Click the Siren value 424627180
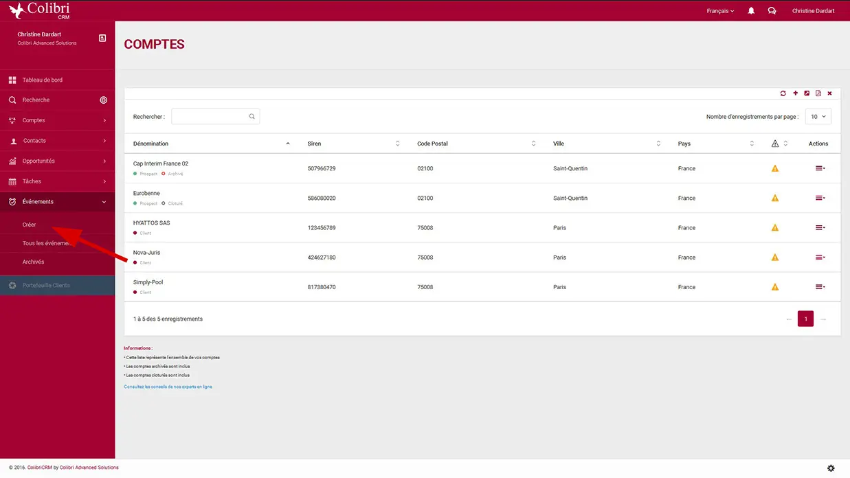The height and width of the screenshot is (478, 850). coord(322,258)
